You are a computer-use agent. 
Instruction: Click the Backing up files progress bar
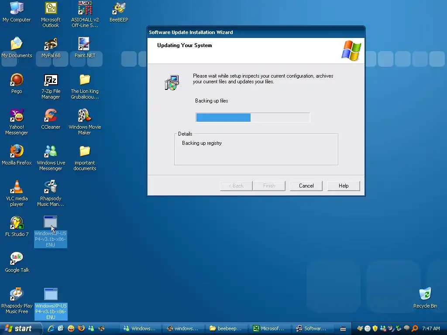253,117
